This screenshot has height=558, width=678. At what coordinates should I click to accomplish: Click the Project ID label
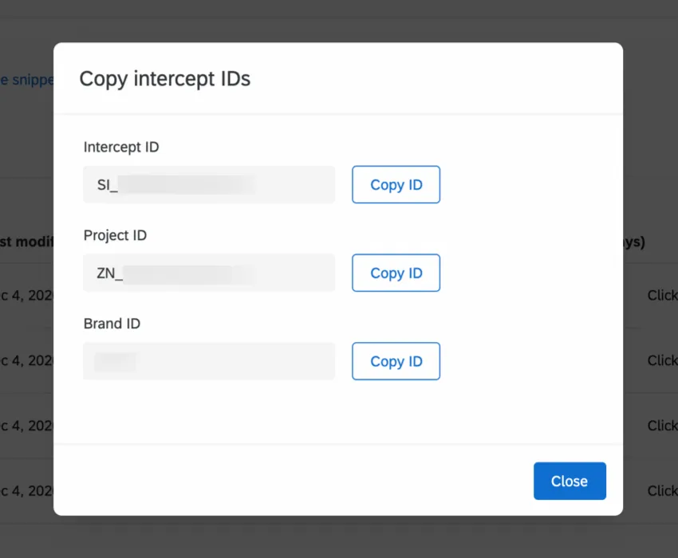(x=115, y=235)
